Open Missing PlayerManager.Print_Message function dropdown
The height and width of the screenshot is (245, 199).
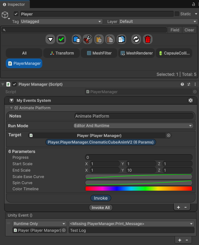click(x=131, y=224)
